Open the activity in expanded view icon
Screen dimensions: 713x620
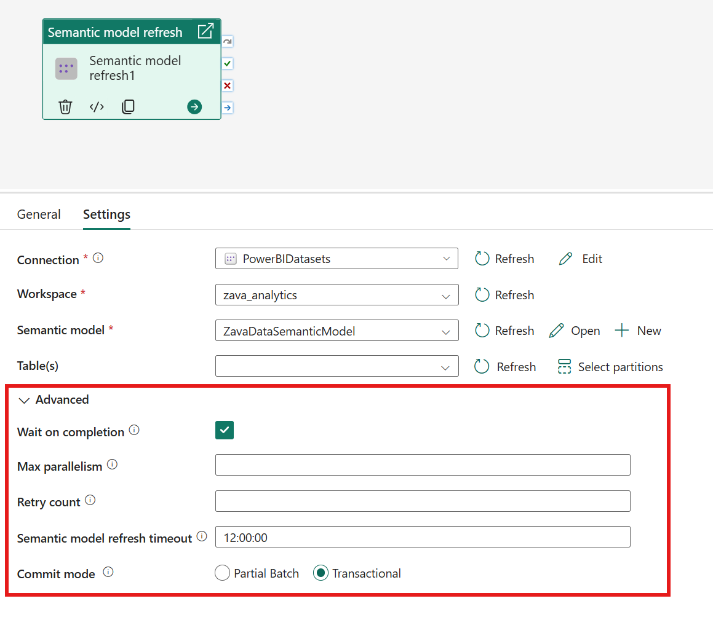tap(205, 31)
